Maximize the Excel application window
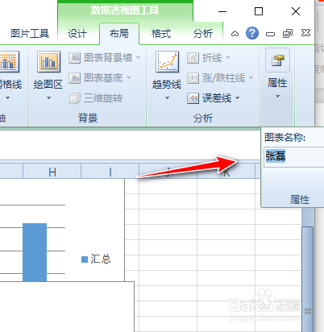The width and height of the screenshot is (324, 332). coord(259,11)
